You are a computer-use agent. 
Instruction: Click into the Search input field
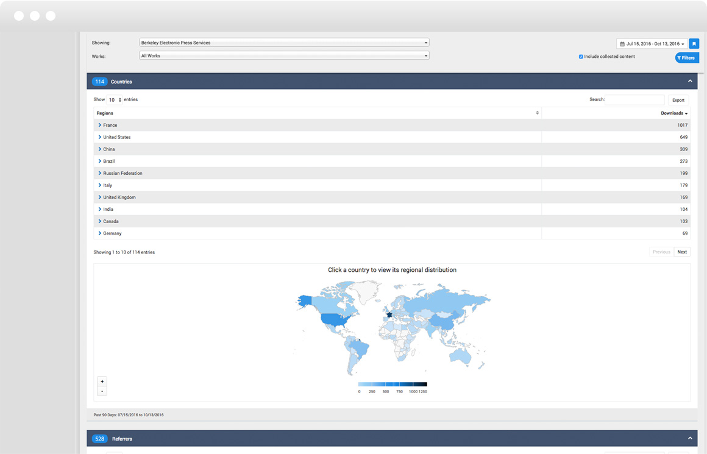coord(634,100)
